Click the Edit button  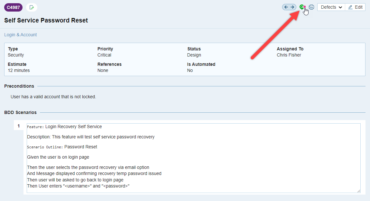pos(355,7)
